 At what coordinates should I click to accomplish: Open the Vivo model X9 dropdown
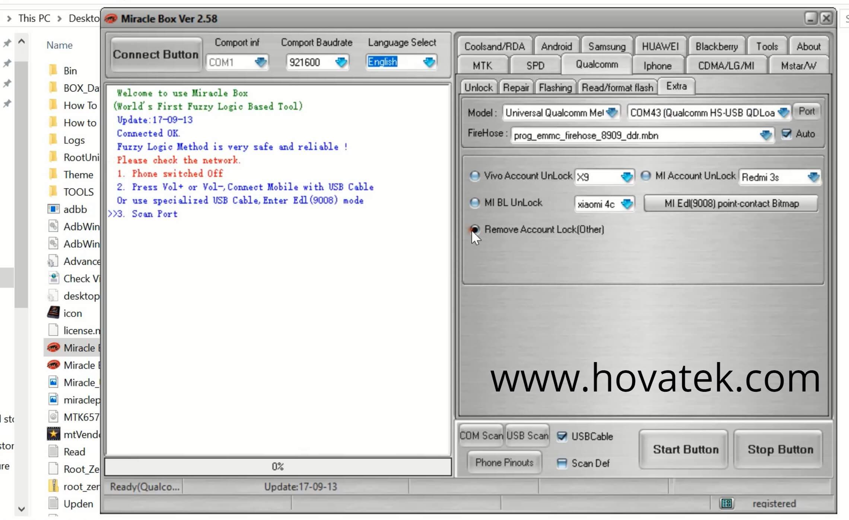click(627, 177)
